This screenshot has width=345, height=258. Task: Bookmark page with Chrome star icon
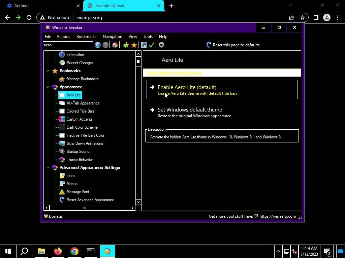[x=303, y=17]
